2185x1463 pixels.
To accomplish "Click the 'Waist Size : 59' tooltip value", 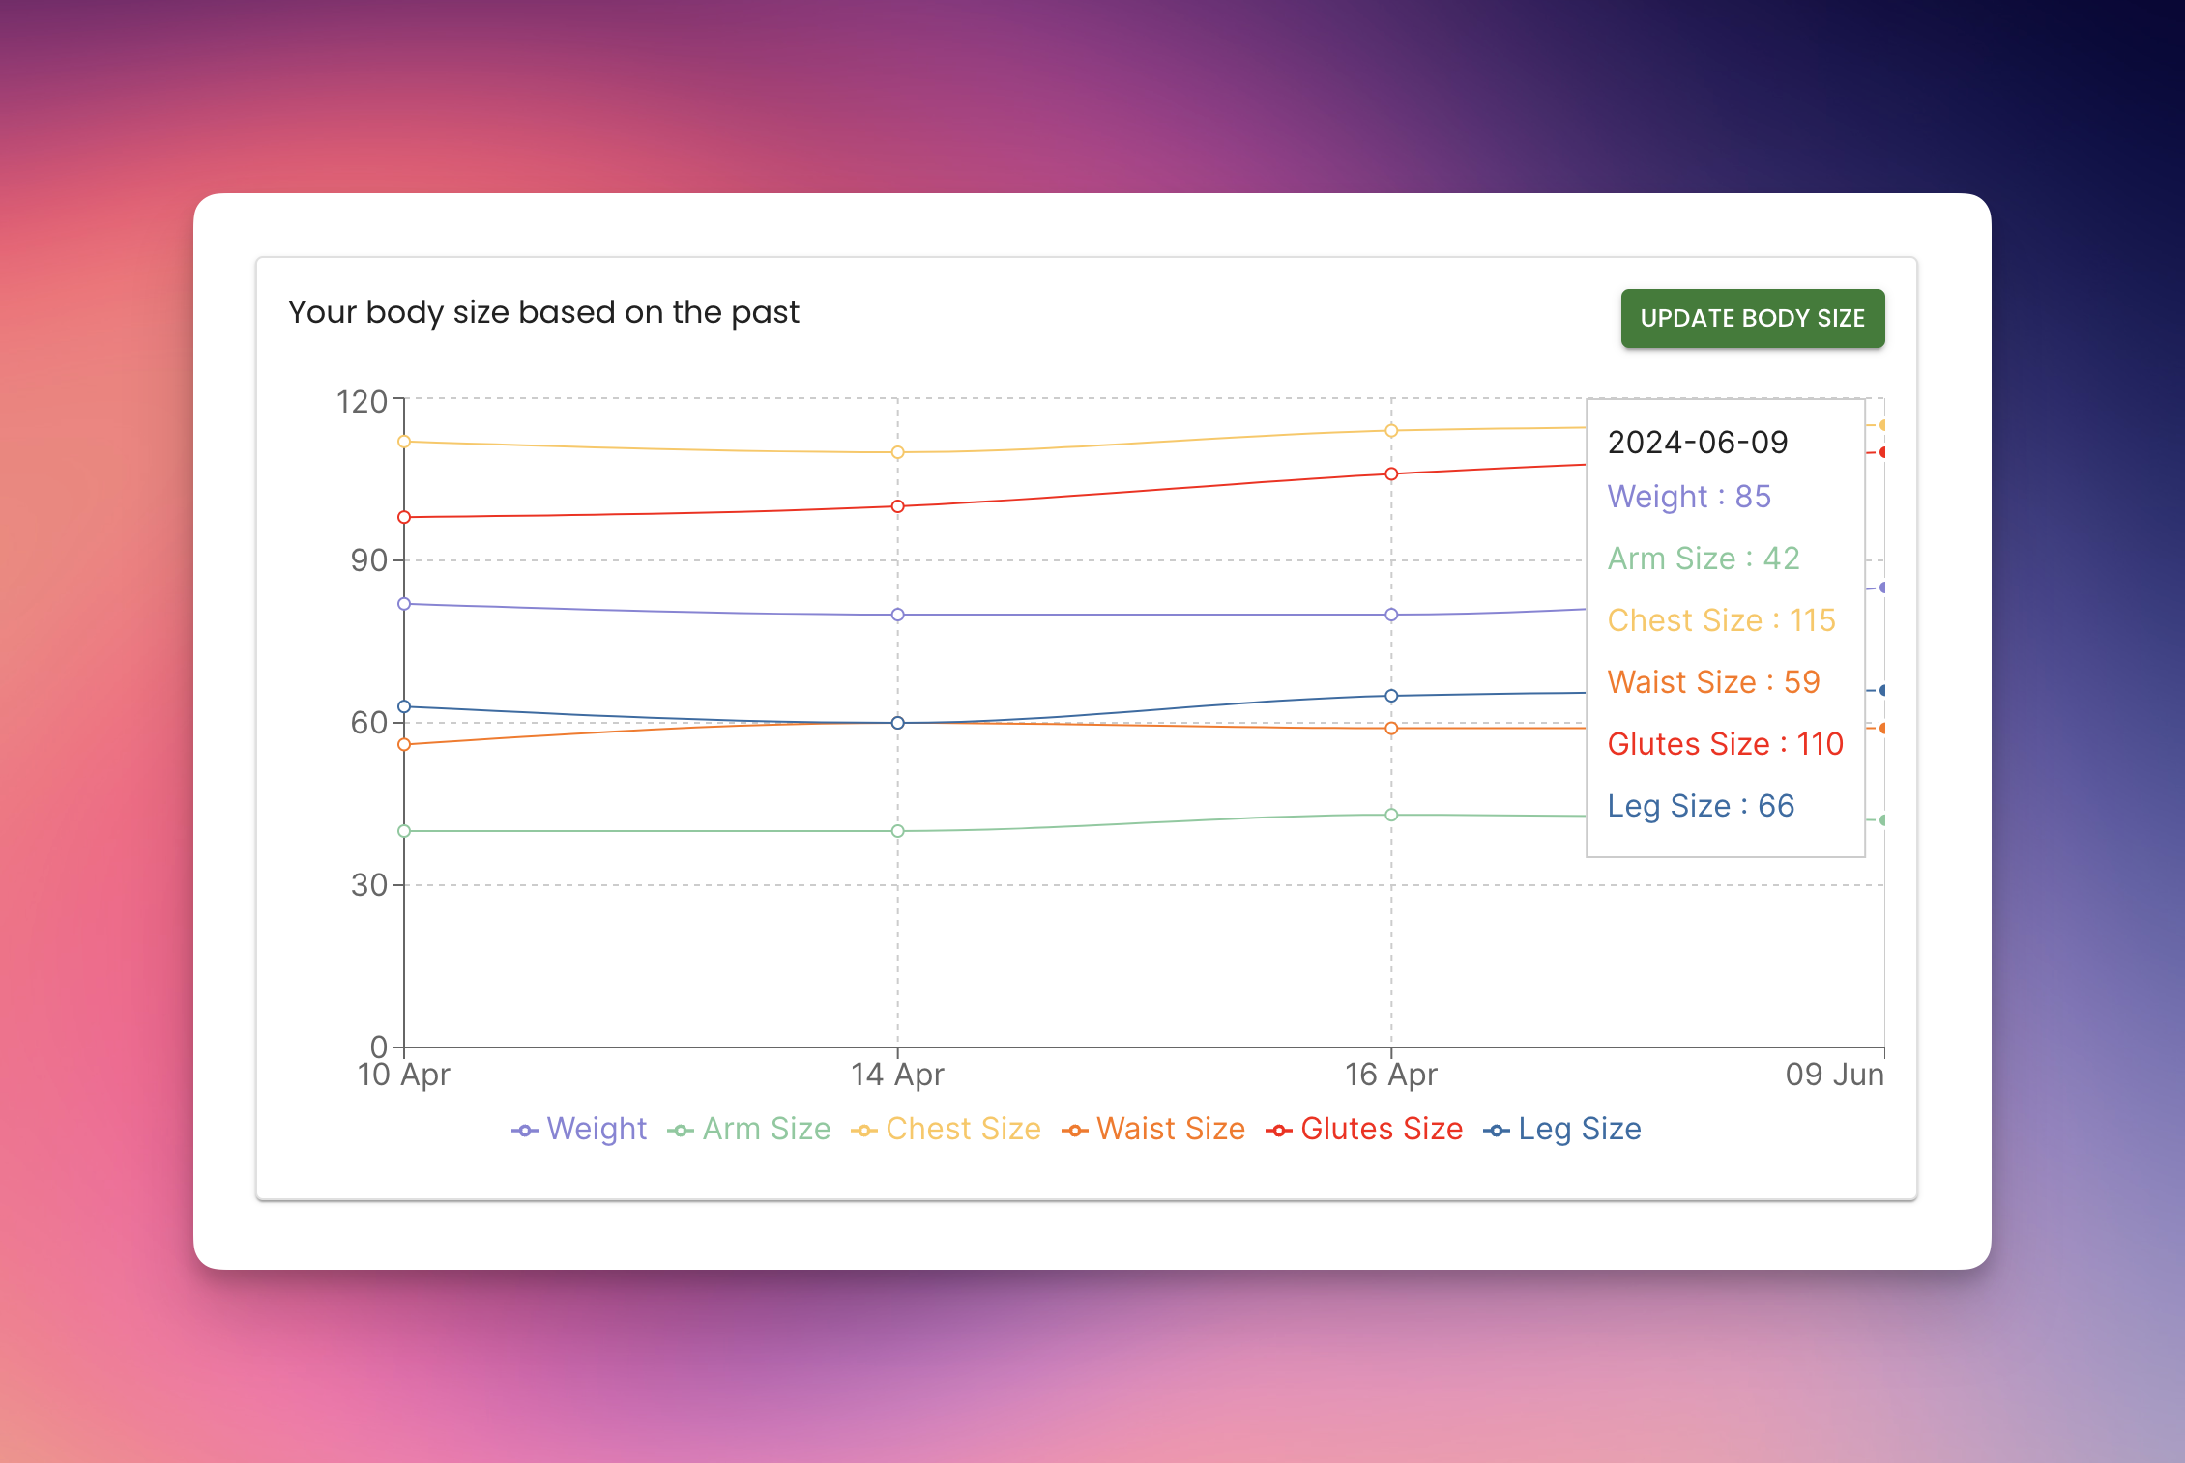I will (x=1713, y=682).
